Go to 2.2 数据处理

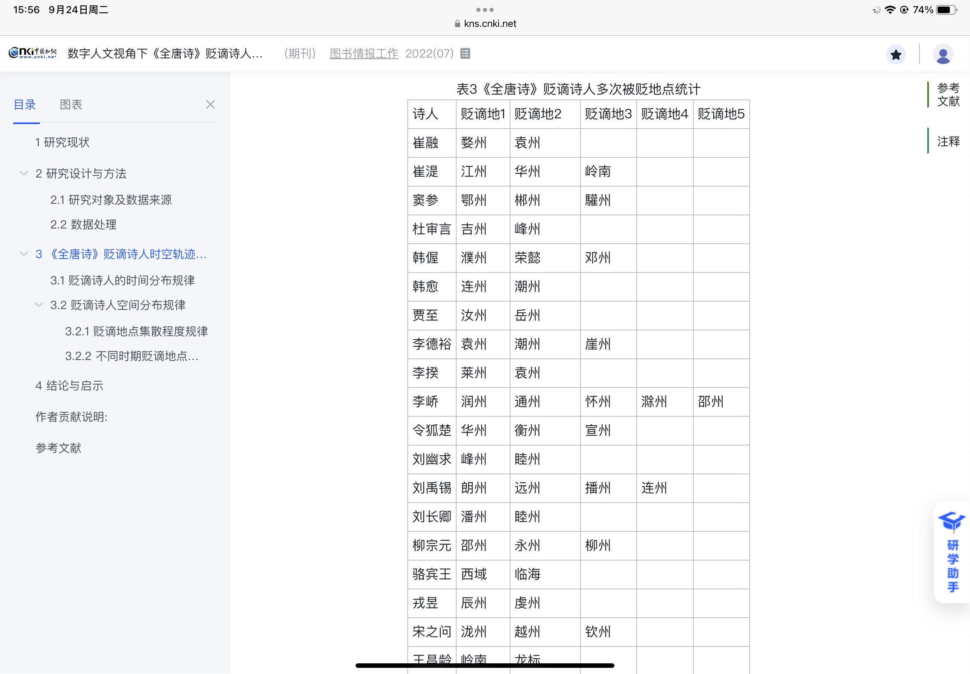83,224
